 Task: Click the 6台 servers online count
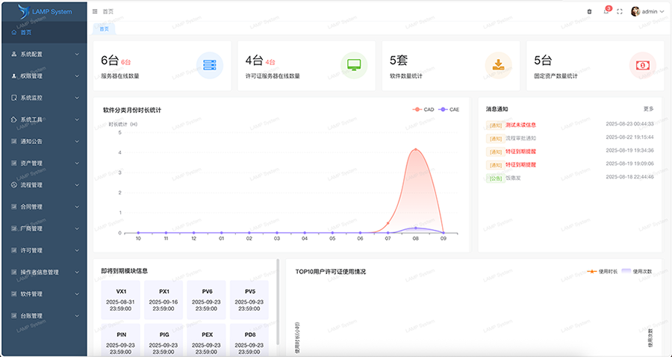[109, 60]
